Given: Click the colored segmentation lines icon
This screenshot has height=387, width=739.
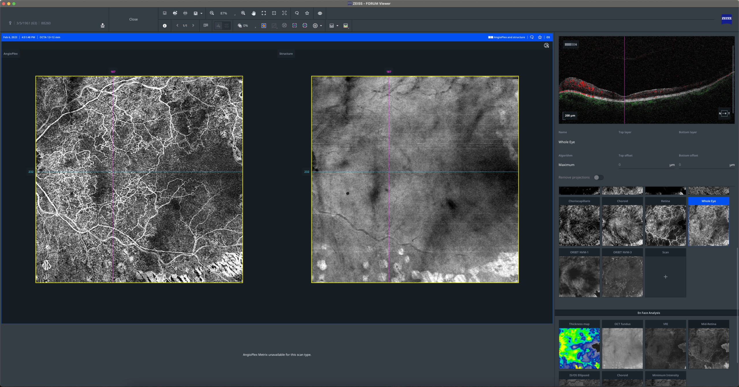Looking at the screenshot, I should [346, 26].
